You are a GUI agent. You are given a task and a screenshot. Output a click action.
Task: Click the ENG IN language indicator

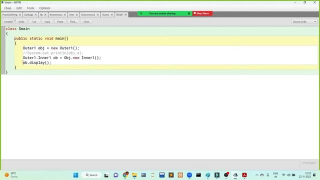(275, 175)
